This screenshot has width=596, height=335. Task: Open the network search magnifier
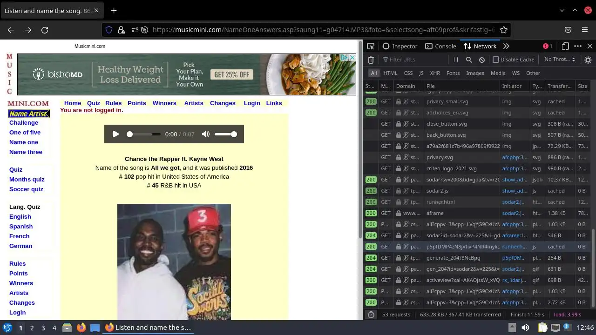[x=469, y=60]
